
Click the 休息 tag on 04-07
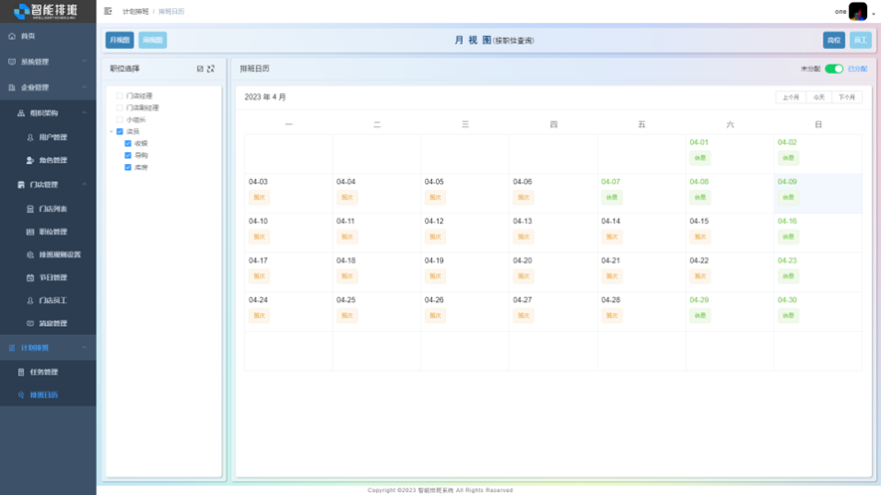tap(612, 197)
